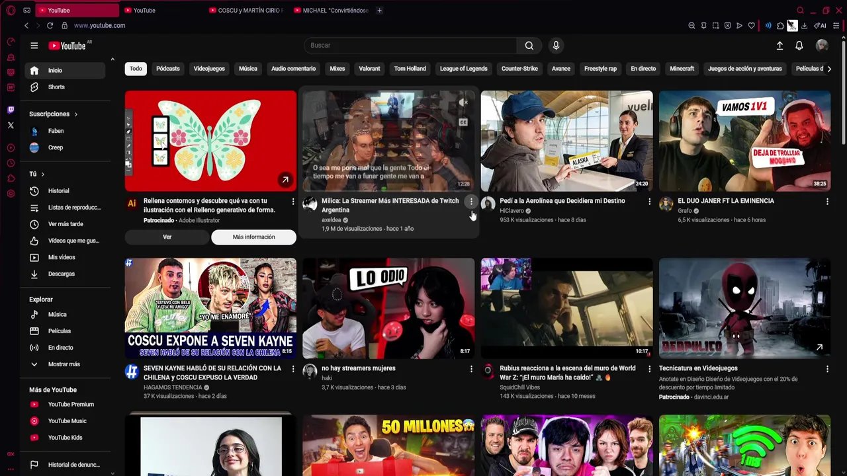Select the League of Legends chip

coord(463,69)
